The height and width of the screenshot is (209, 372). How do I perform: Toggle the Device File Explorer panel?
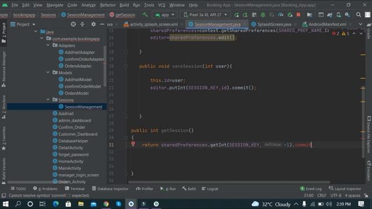369,134
